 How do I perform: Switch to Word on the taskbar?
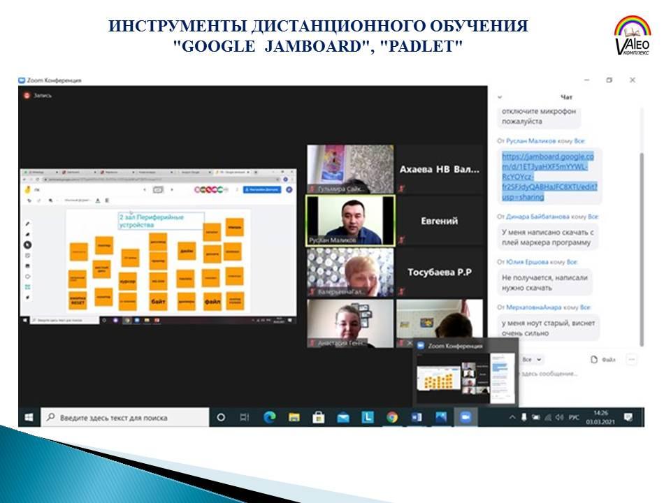(x=417, y=418)
